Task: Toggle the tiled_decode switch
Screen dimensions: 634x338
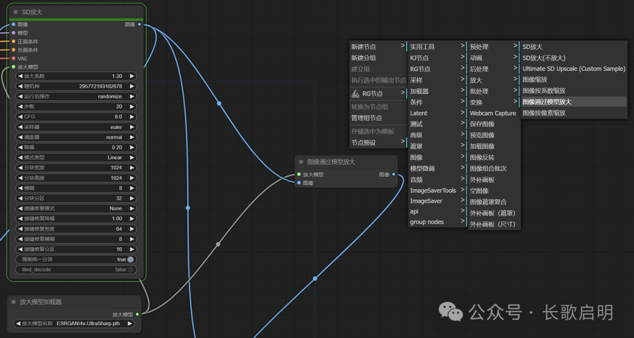Action: point(130,269)
